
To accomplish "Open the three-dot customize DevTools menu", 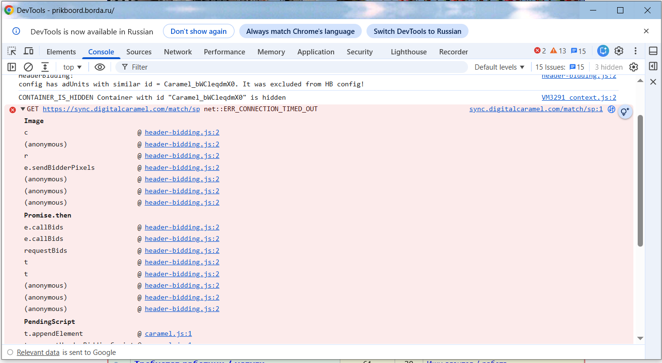I will coord(635,51).
